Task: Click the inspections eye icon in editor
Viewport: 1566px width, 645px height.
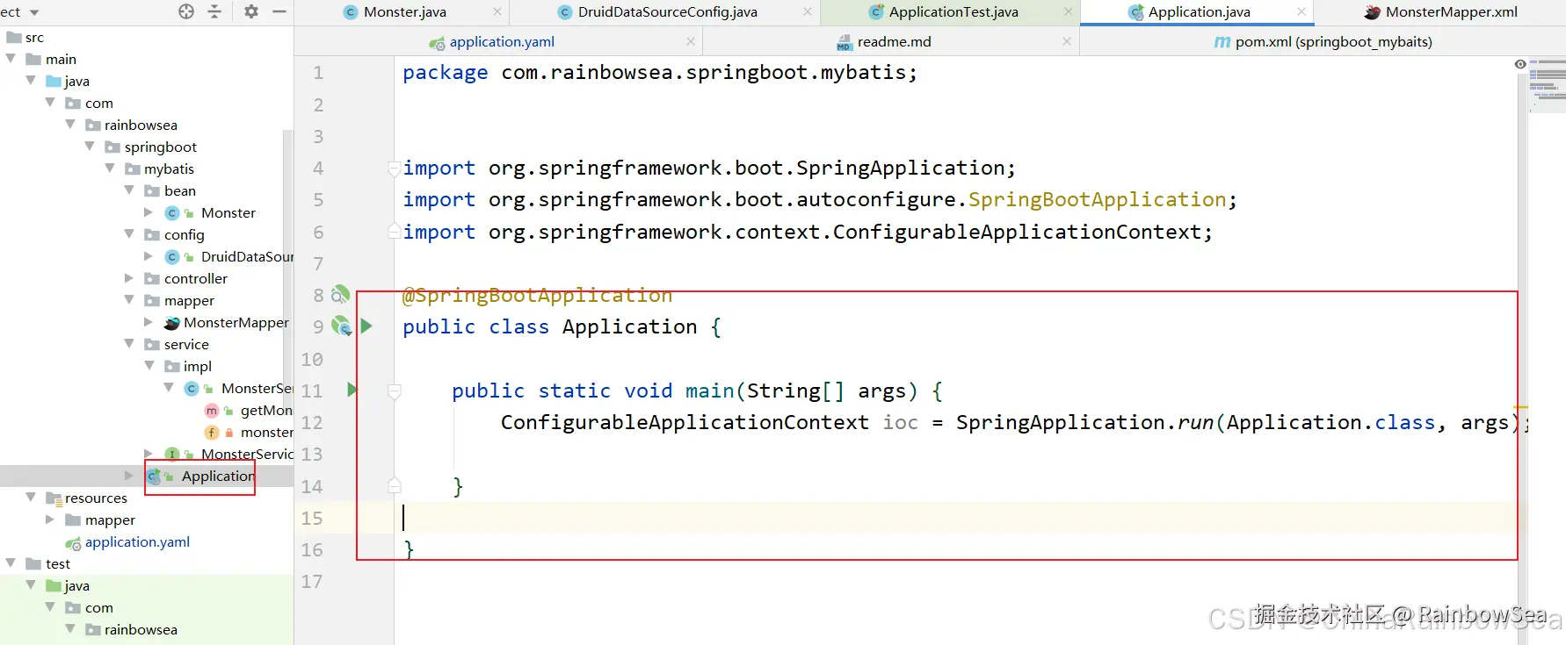Action: click(x=1520, y=64)
